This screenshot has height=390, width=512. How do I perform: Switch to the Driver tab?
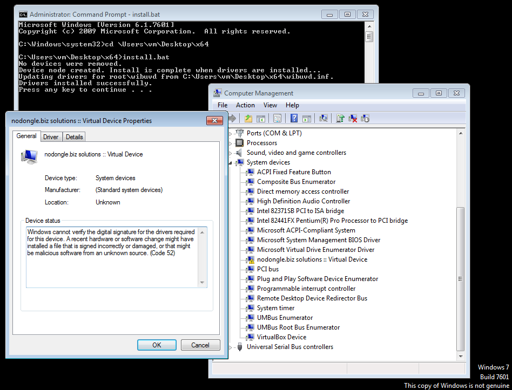point(51,136)
